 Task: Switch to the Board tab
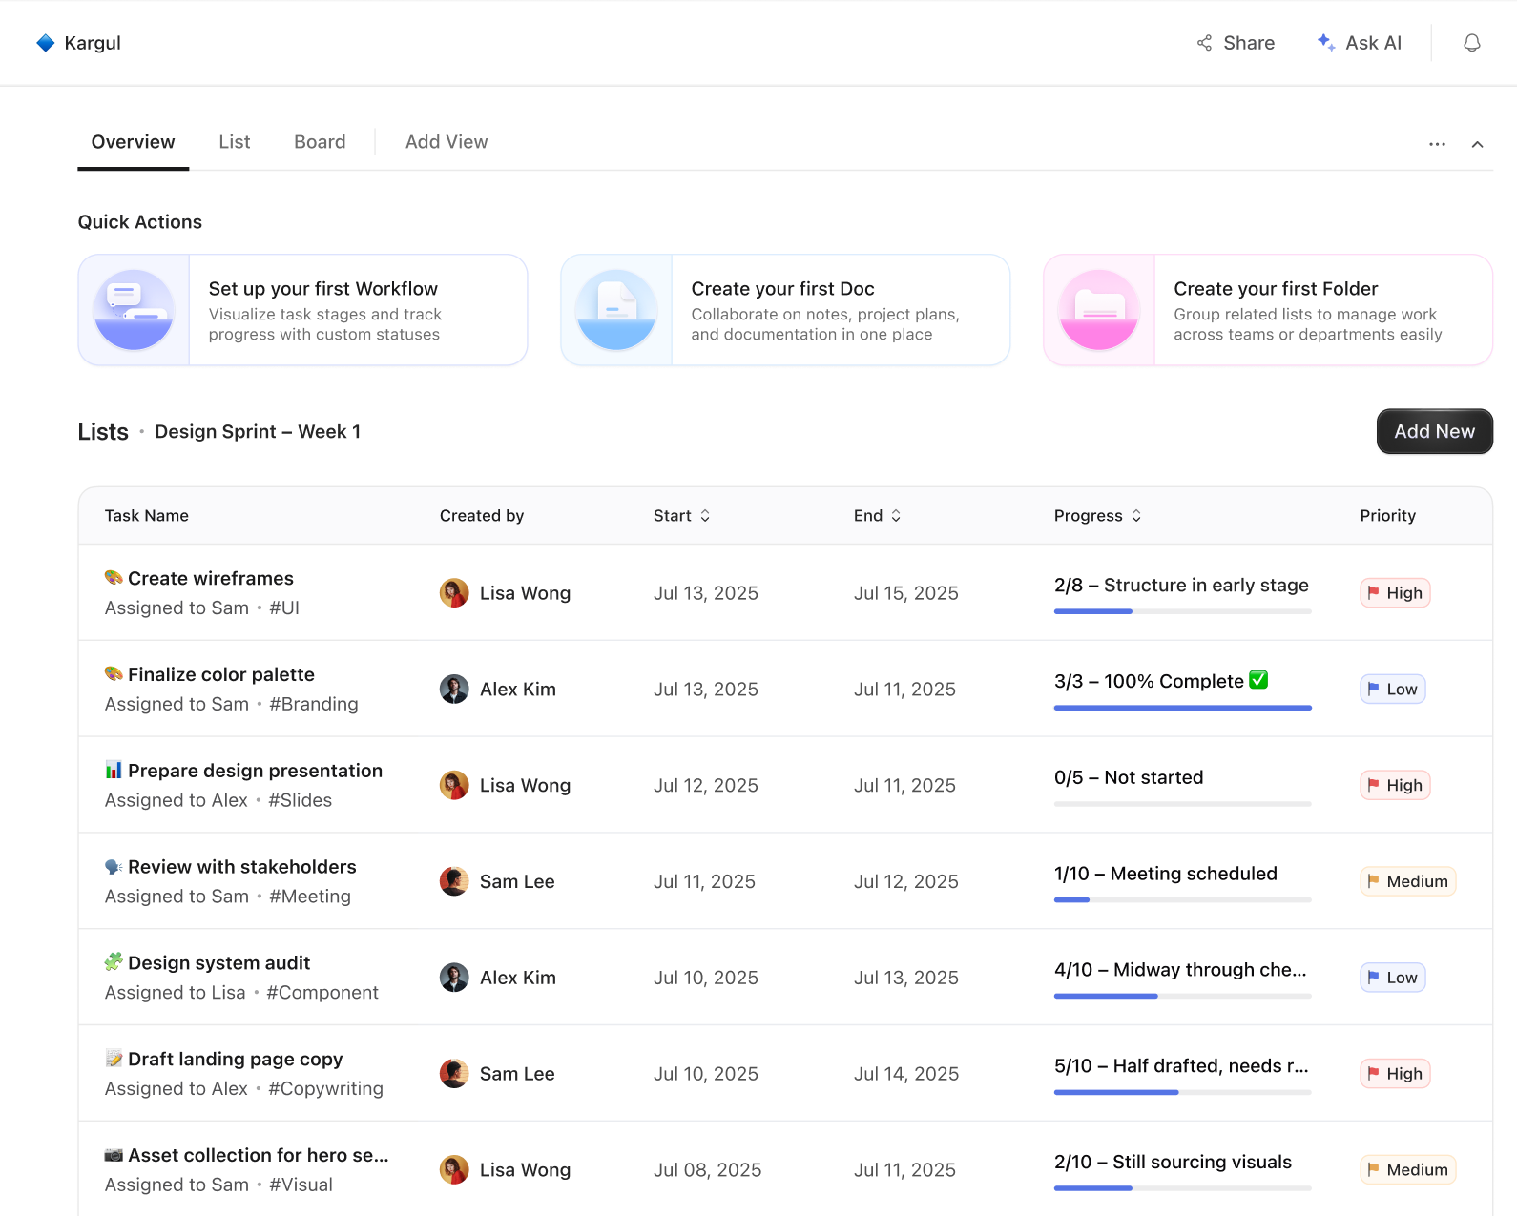(320, 142)
